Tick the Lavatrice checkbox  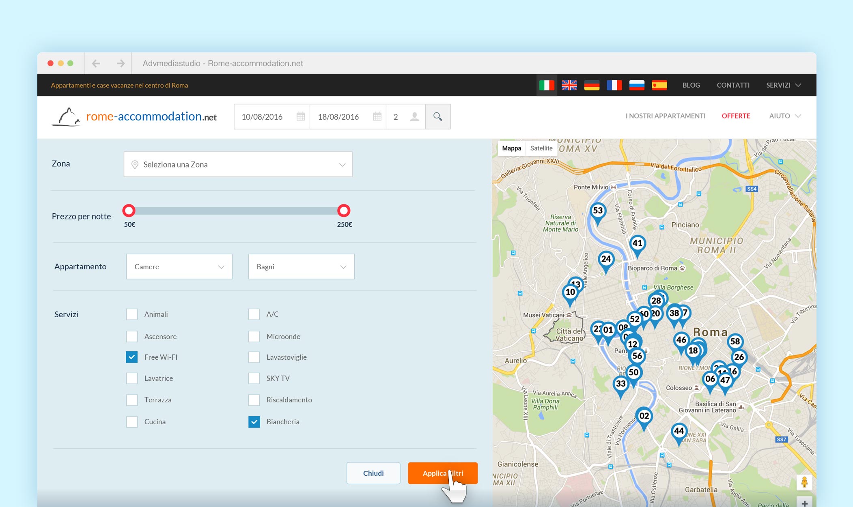point(131,378)
